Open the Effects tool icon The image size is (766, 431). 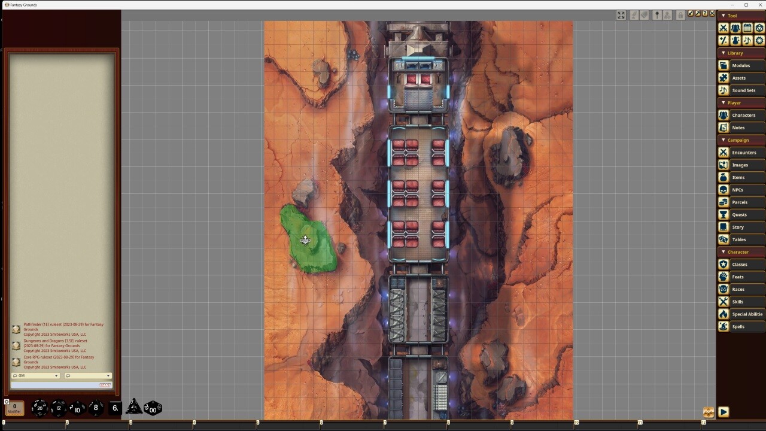(735, 40)
